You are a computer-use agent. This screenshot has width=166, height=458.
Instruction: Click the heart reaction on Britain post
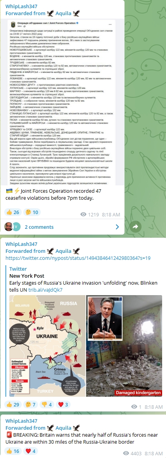coord(31,451)
